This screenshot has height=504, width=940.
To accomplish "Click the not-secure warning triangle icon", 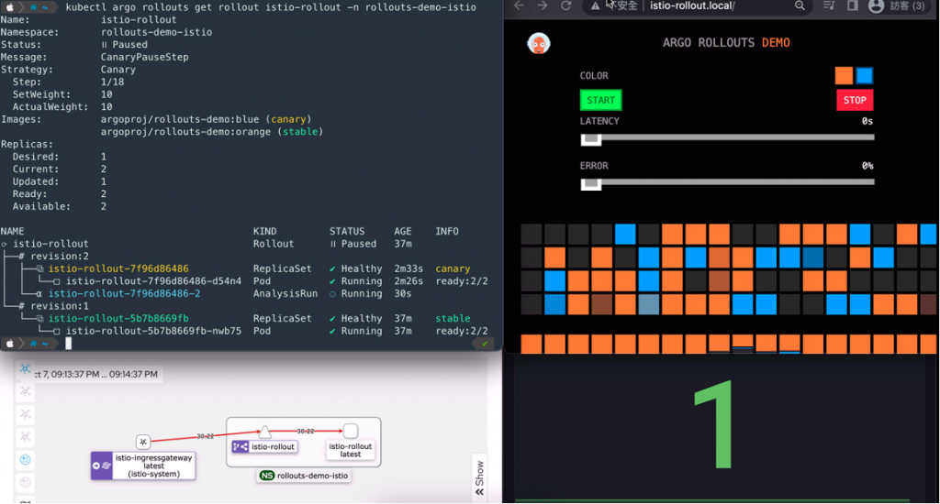I will click(x=595, y=6).
